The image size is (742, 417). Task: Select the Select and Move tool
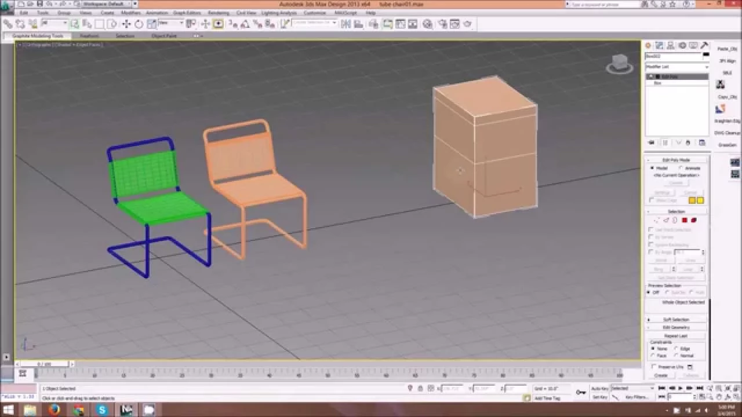pos(126,24)
